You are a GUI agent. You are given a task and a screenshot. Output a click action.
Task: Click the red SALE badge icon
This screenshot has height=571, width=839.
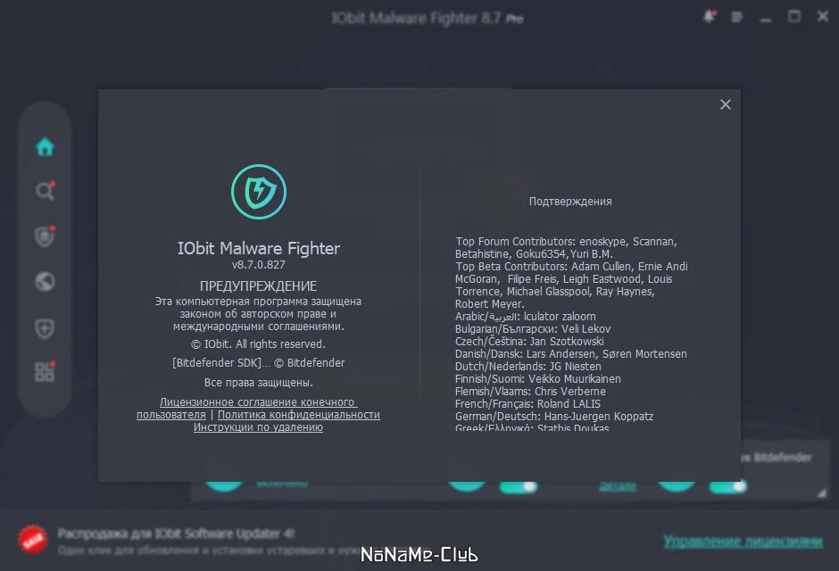coord(33,539)
